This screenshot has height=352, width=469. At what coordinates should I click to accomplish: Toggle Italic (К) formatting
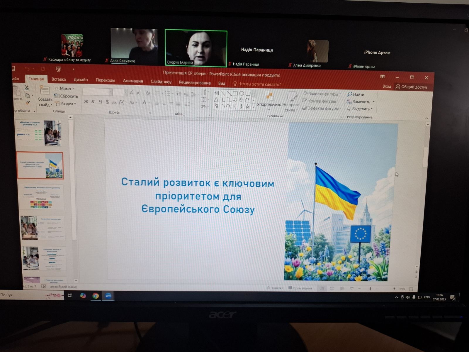pyautogui.click(x=93, y=101)
